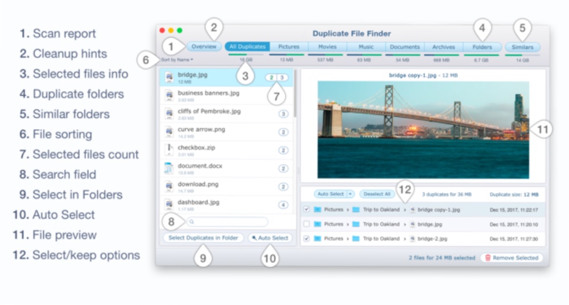Click the Trip to Oakland folder icon for bridge.jpg
The height and width of the screenshot is (305, 569).
356,224
